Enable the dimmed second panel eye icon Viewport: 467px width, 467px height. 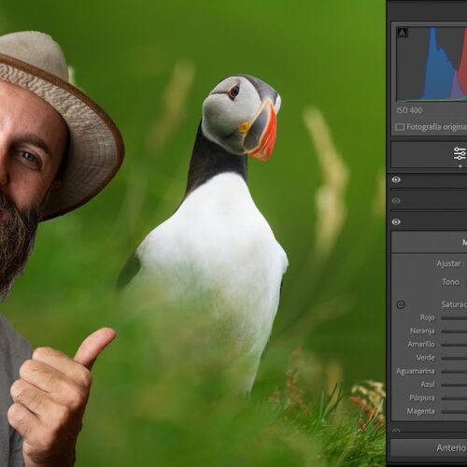396,201
